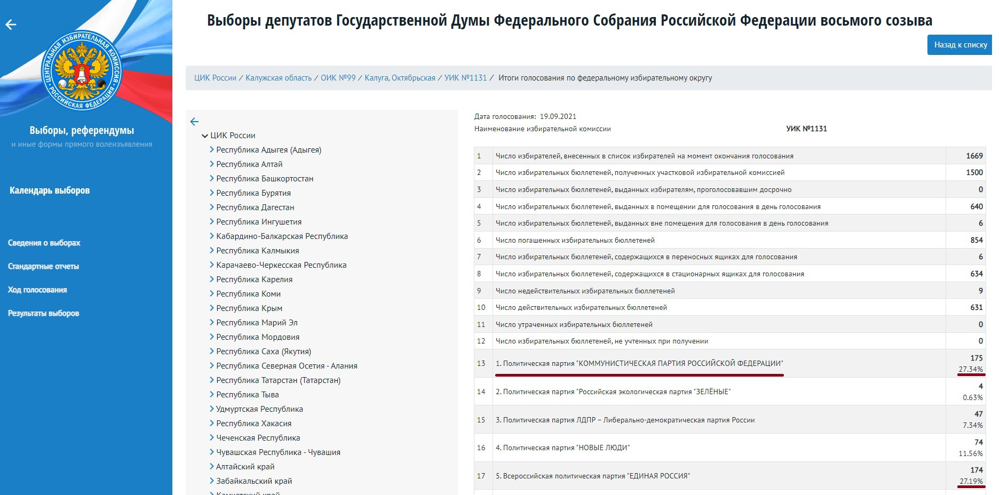The height and width of the screenshot is (495, 1000).
Task: Open Календарь выборов menu item
Action: pyautogui.click(x=50, y=190)
